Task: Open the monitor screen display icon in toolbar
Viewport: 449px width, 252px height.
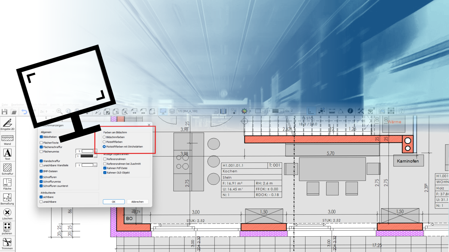Action: 163,111
